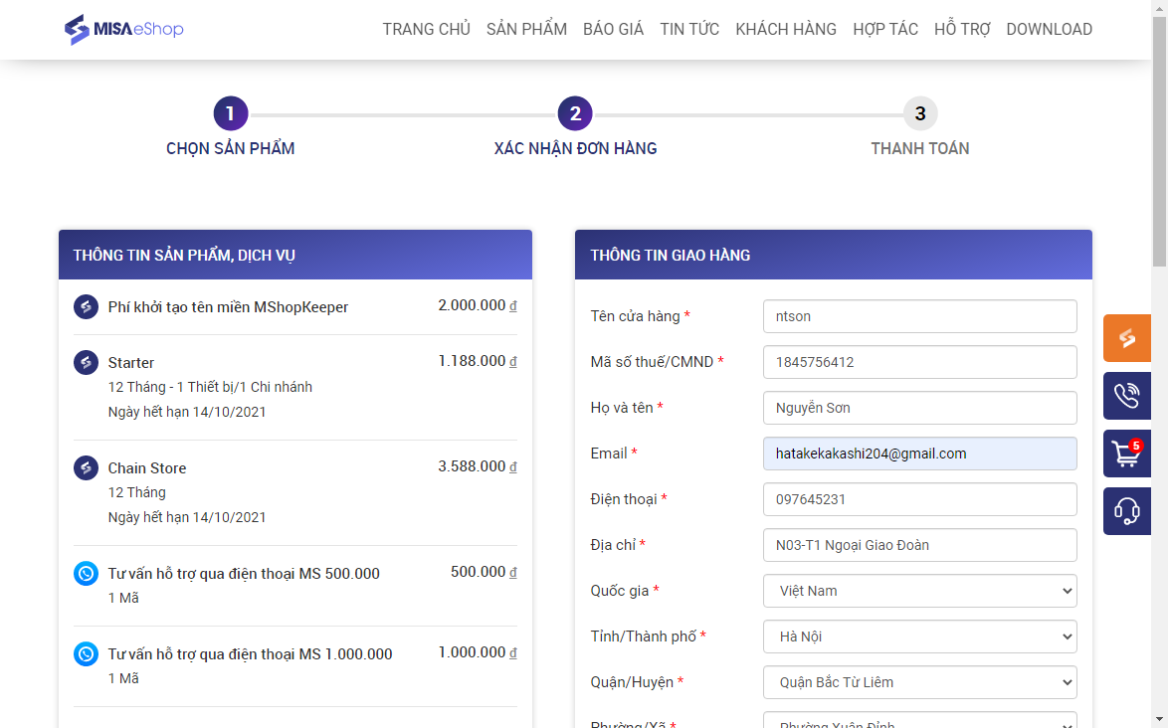Image resolution: width=1168 pixels, height=728 pixels.
Task: Open BÁO GIÁ menu item
Action: click(613, 29)
